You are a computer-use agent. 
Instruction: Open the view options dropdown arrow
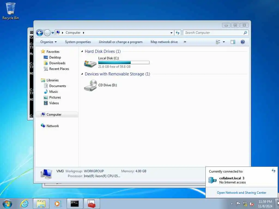coord(224,42)
